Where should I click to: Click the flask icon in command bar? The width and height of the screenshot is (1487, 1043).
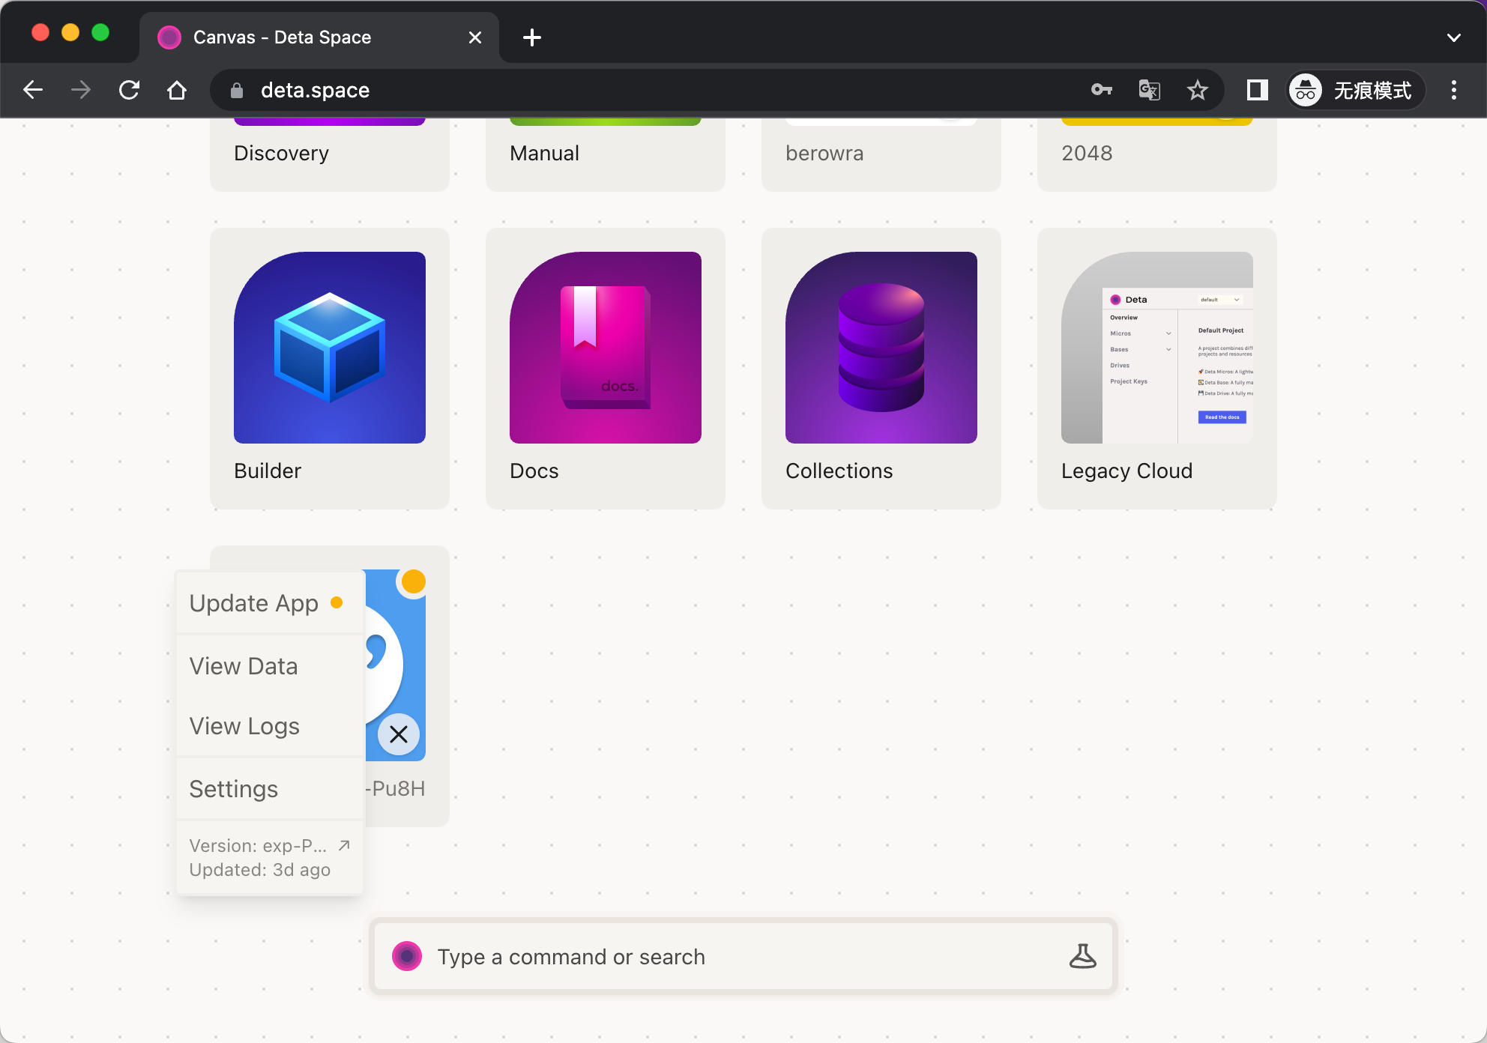point(1082,956)
